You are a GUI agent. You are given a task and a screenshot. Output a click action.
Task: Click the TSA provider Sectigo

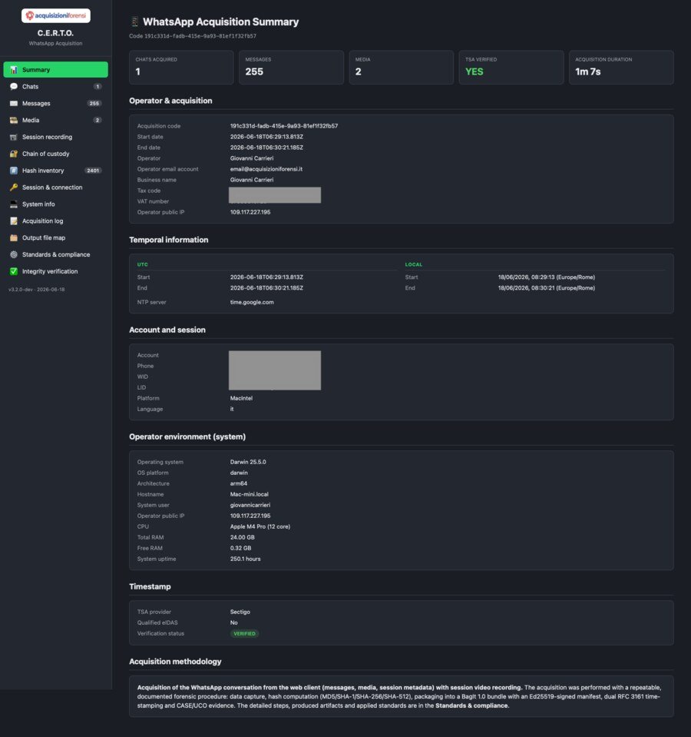(240, 612)
